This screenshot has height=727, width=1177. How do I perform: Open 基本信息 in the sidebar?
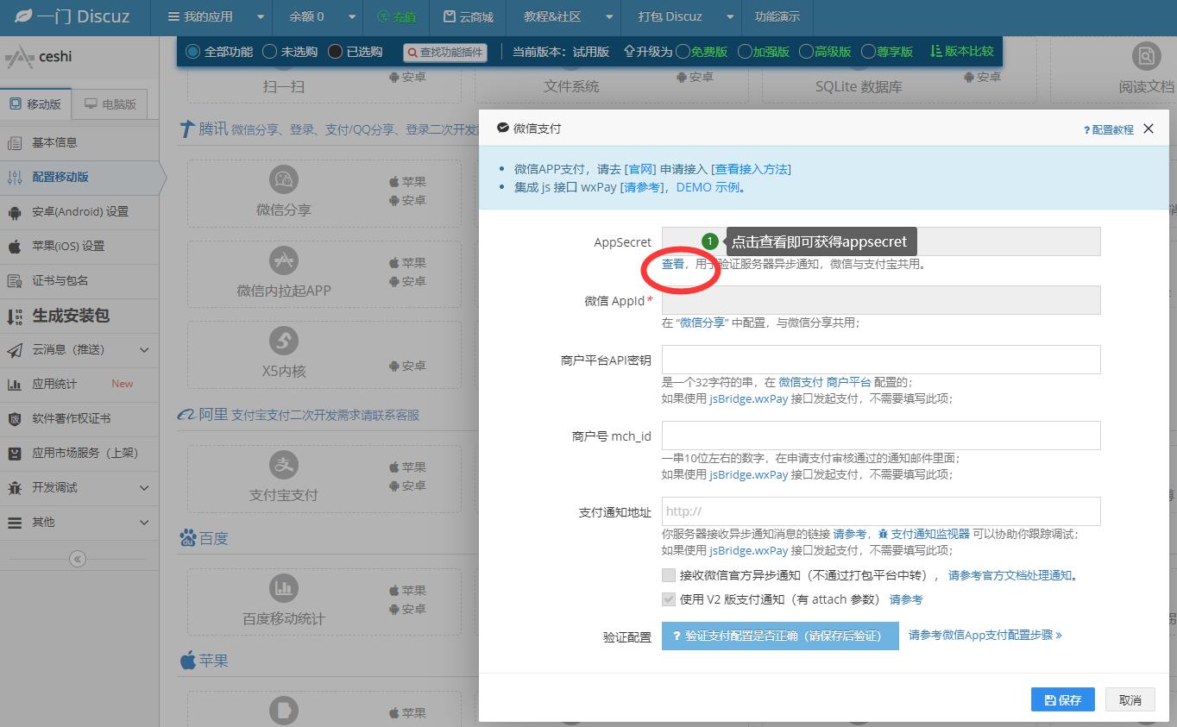tap(79, 142)
